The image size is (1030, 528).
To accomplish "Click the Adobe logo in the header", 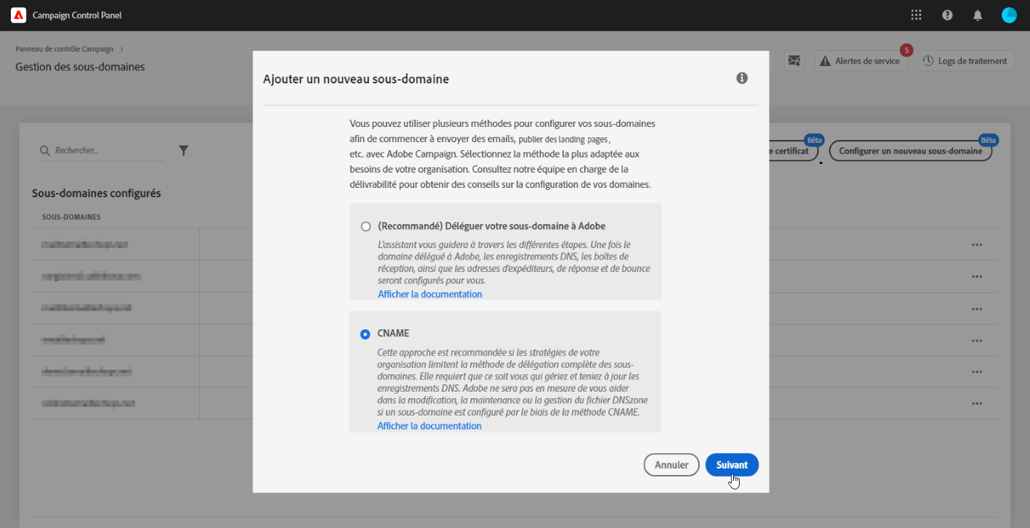I will (x=19, y=15).
